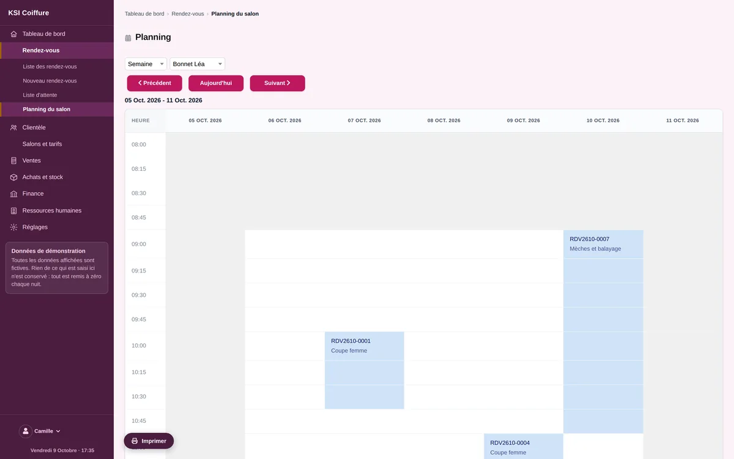
Task: Click the printer icon on Imprimer button
Action: click(x=135, y=441)
